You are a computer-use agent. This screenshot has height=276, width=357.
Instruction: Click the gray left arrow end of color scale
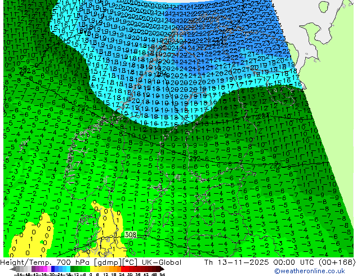(x=13, y=269)
